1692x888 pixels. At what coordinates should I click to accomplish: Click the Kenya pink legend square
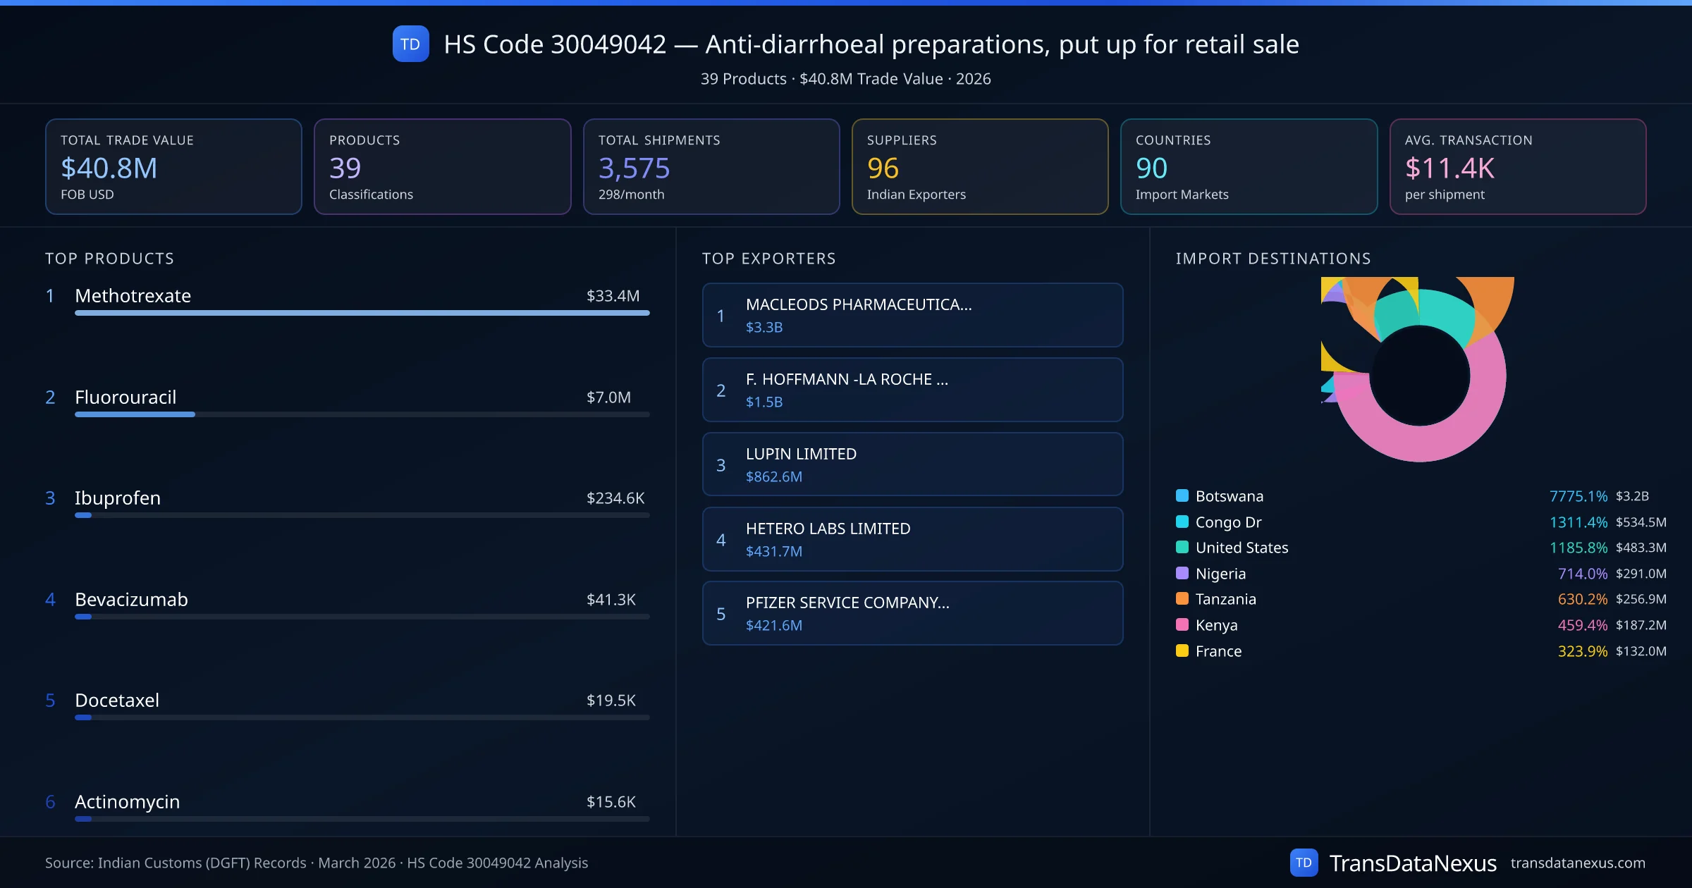[1182, 624]
